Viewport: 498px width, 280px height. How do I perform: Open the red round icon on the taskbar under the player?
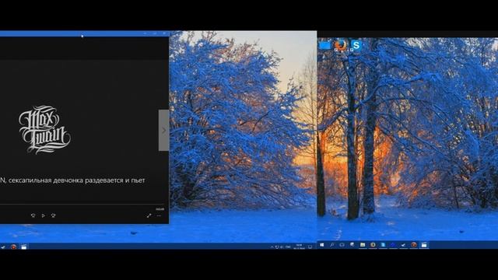point(13,247)
